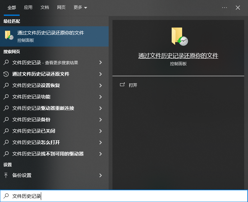
Task: Click the magnifier icon in the search box
Action: [6, 196]
